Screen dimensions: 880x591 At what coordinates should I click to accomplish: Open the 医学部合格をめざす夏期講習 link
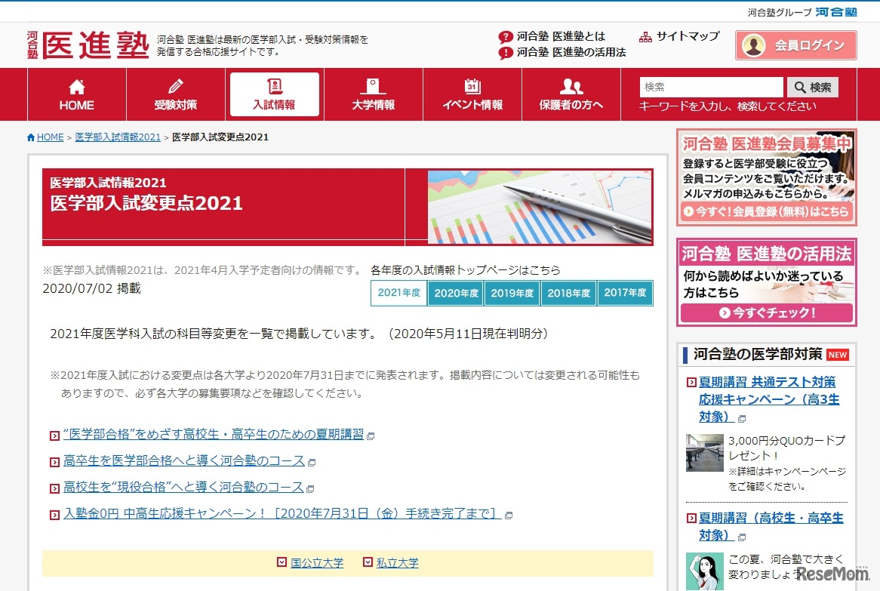pos(214,435)
